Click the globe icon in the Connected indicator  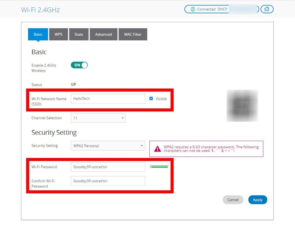192,9
